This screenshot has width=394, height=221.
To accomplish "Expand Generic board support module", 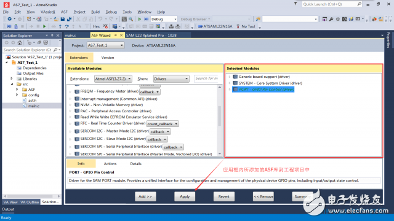I will click(x=229, y=77).
